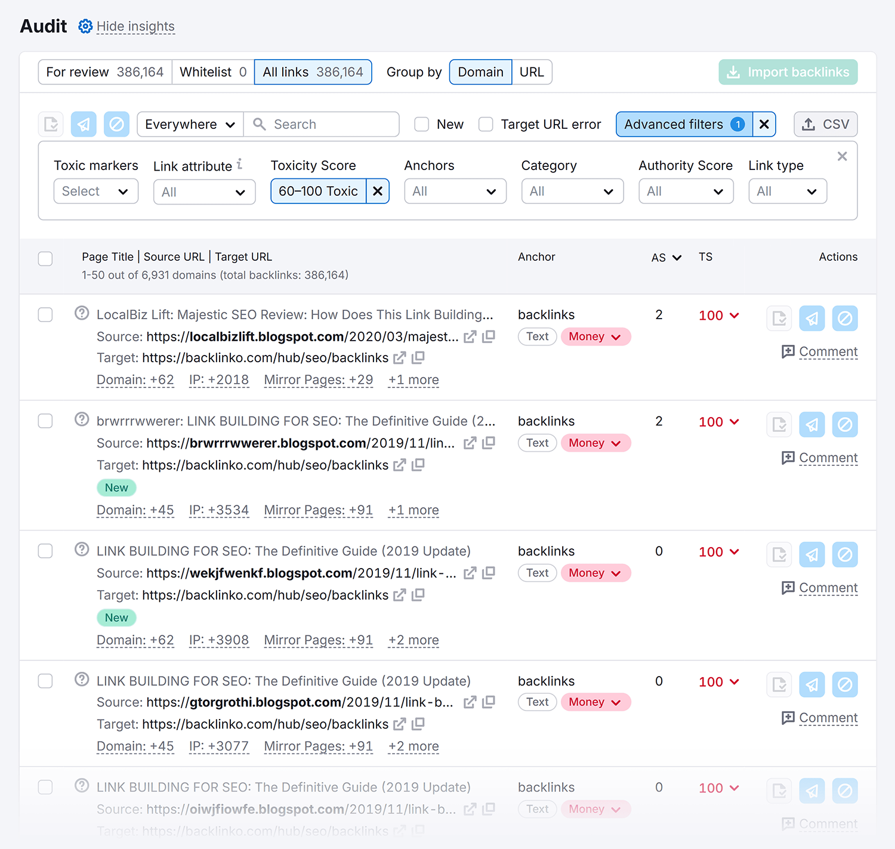Disavow the wekjfwenkf backlink
Viewport: 895px width, 849px height.
click(845, 555)
